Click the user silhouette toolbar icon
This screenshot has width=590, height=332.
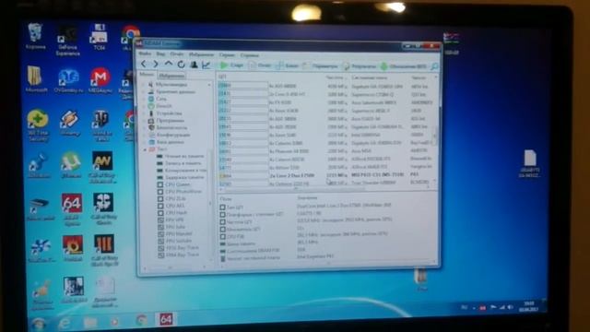[194, 65]
